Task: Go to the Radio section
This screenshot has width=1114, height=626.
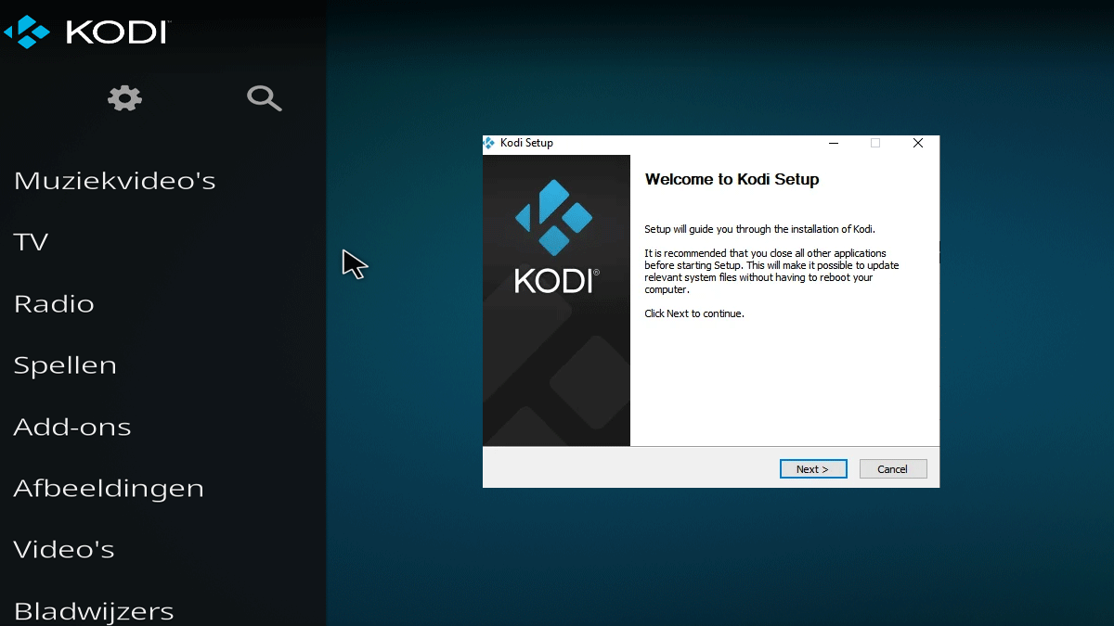Action: [54, 304]
